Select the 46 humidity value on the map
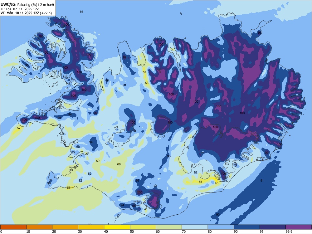 coord(217,183)
